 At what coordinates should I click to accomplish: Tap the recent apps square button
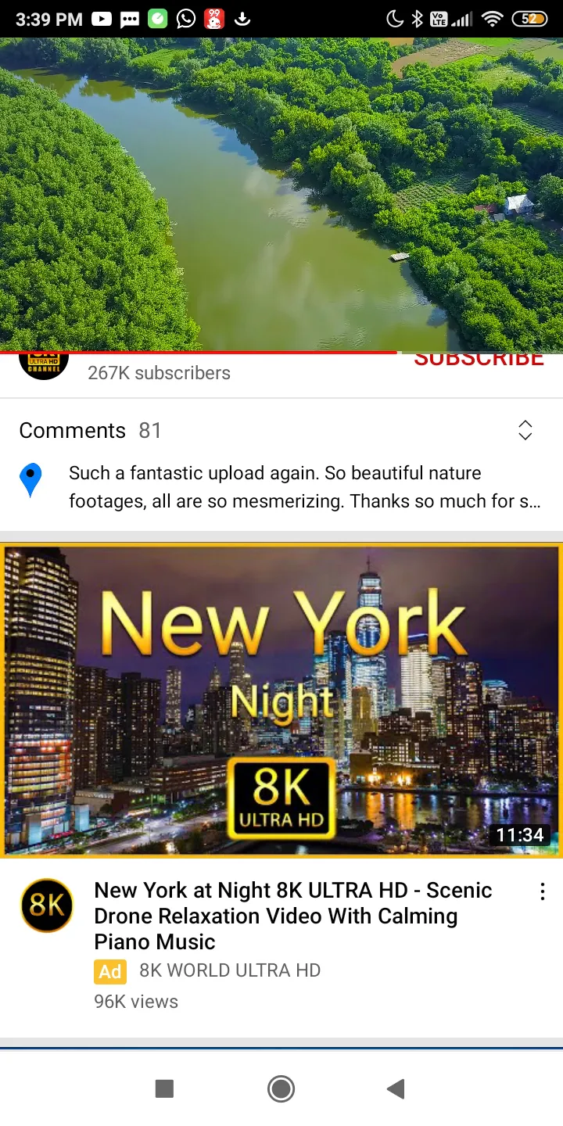164,1088
